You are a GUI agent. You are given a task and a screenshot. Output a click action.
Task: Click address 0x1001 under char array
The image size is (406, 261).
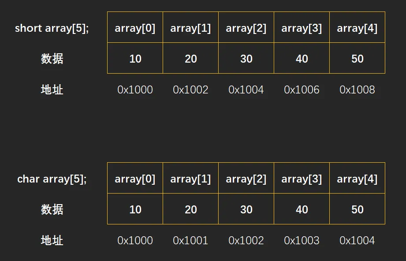[190, 241]
